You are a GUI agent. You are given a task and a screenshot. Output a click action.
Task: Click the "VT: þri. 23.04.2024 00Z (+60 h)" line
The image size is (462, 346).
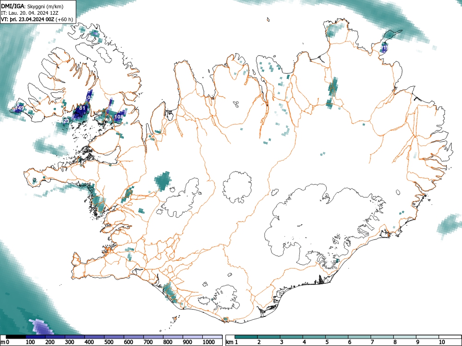(x=37, y=19)
